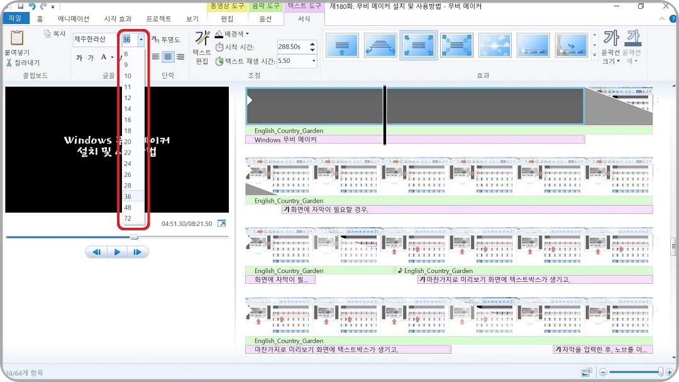Select the 옵션 tab under 음악 도구
Viewport: 679px width, 382px height.
pyautogui.click(x=265, y=19)
